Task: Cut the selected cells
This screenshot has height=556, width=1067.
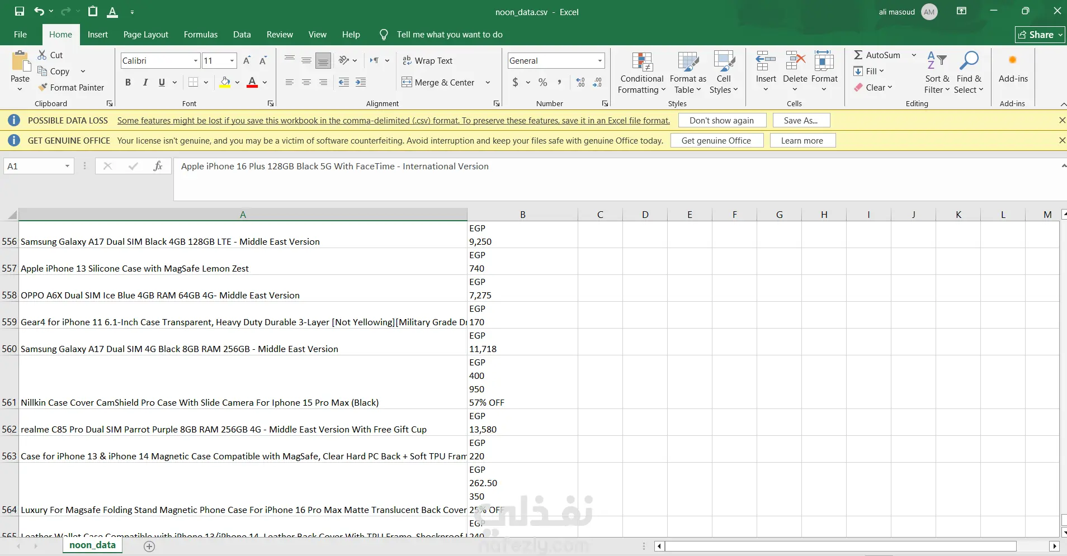Action: [x=50, y=55]
